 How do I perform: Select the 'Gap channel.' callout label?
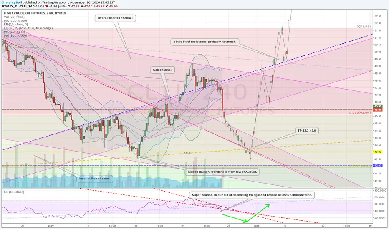point(162,70)
